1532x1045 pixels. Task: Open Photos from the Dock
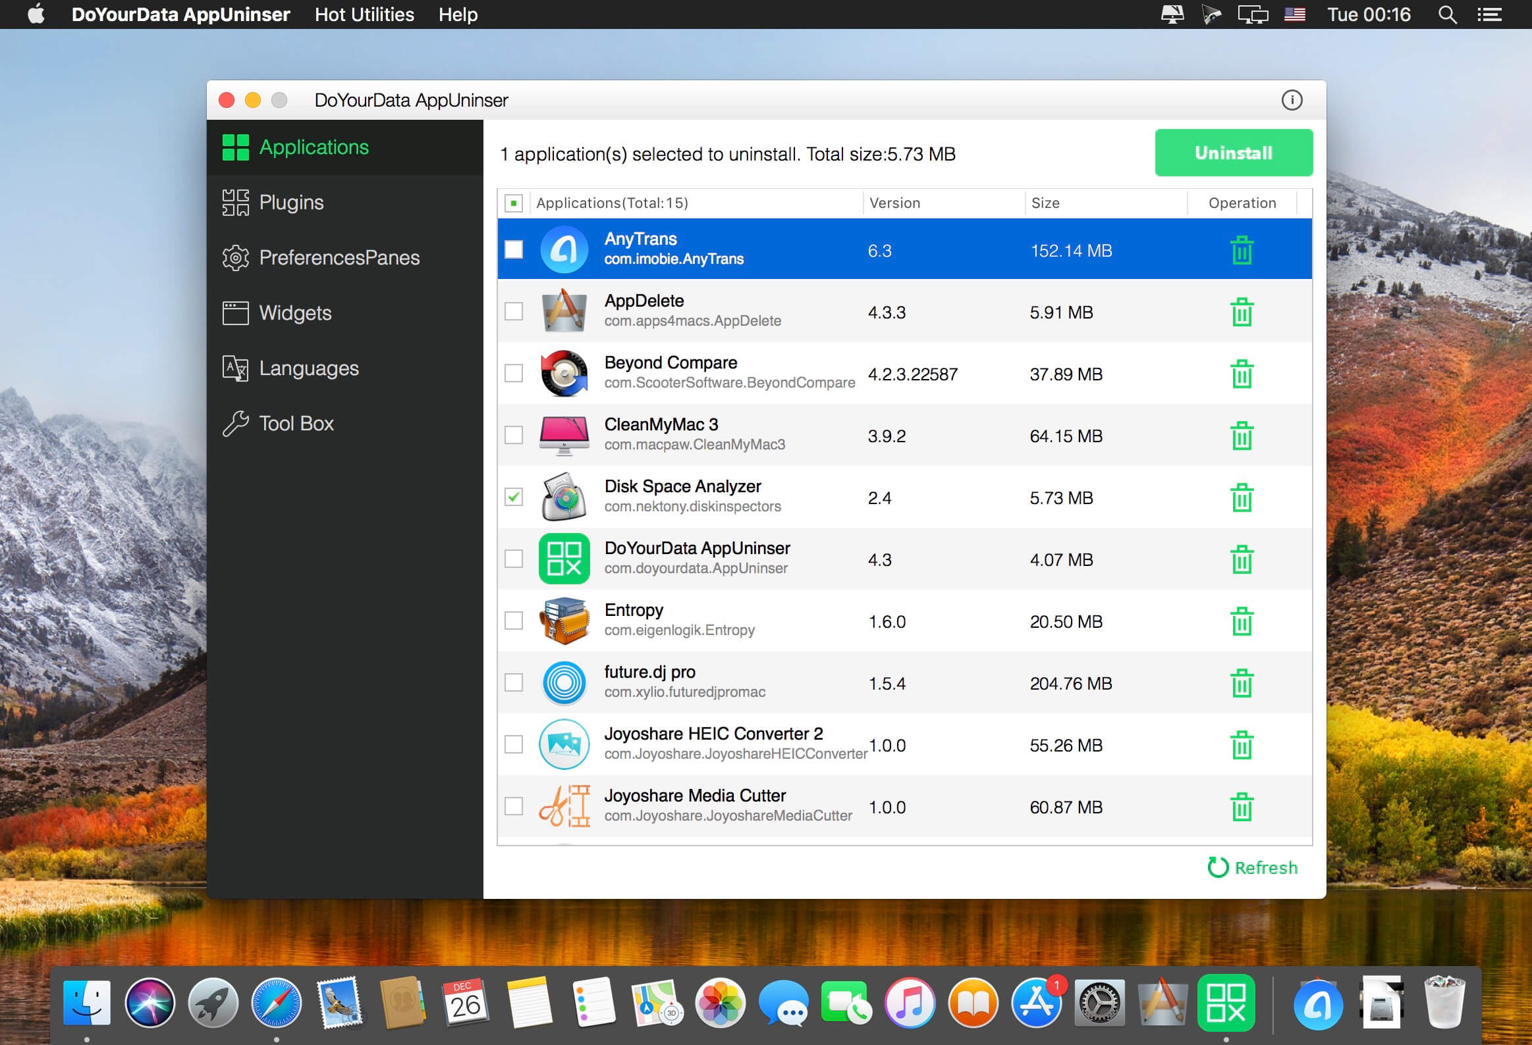(x=720, y=1003)
